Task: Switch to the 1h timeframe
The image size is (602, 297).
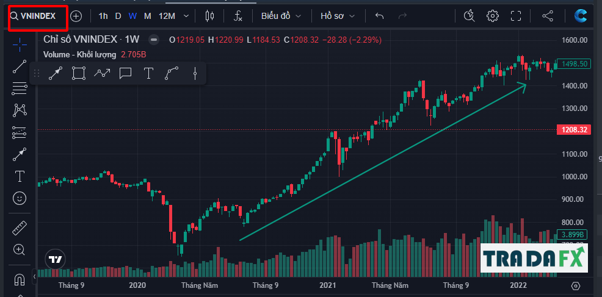Action: click(103, 16)
